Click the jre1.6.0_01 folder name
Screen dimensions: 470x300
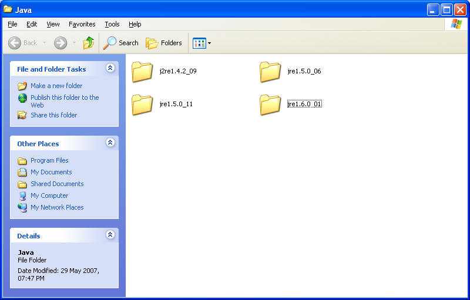pos(304,104)
